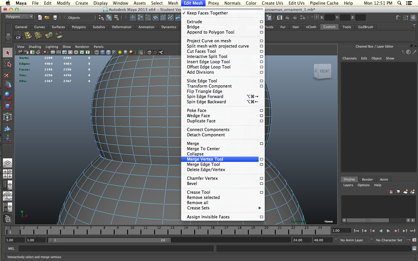Viewport: 418px width, 261px height.
Task: Choose the Lasso select tool
Action: point(8,64)
